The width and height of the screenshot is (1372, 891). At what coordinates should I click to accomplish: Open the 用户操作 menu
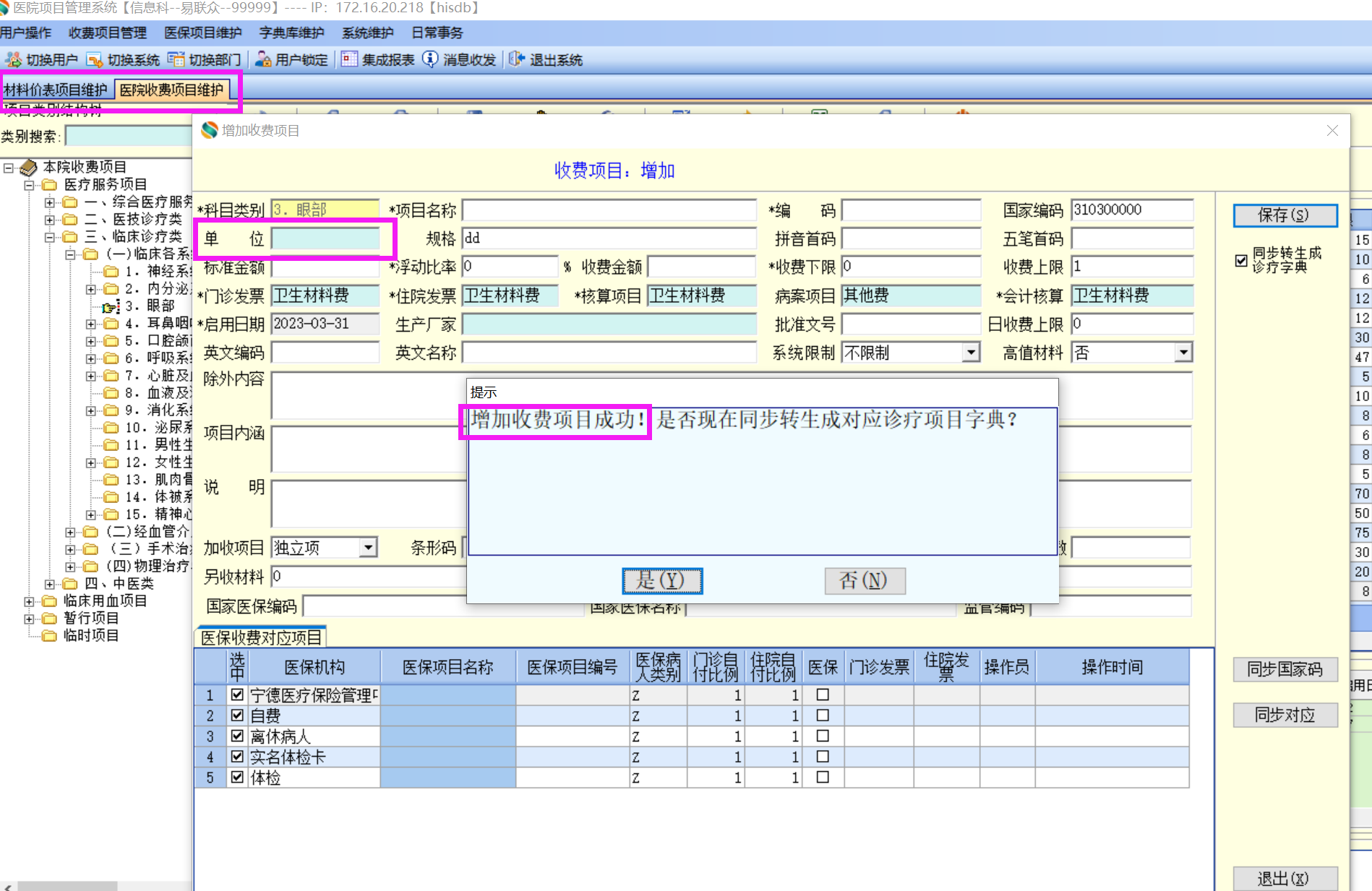click(x=26, y=33)
